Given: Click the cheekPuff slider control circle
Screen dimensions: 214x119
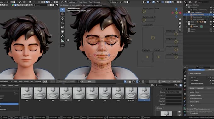Looking at the screenshot, I should (x=176, y=34).
